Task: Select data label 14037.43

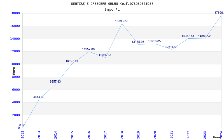Action: pos(188,36)
